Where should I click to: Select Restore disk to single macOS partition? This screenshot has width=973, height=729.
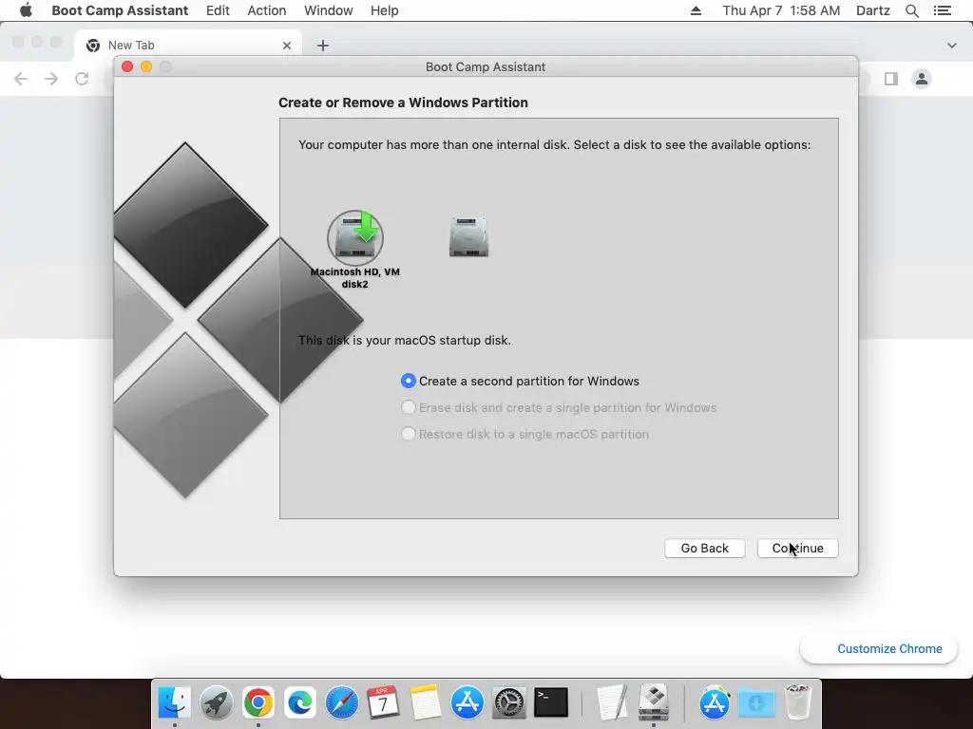point(525,434)
